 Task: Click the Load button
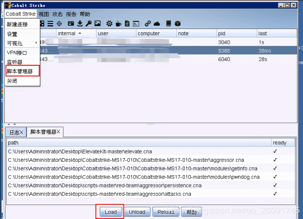(x=111, y=212)
